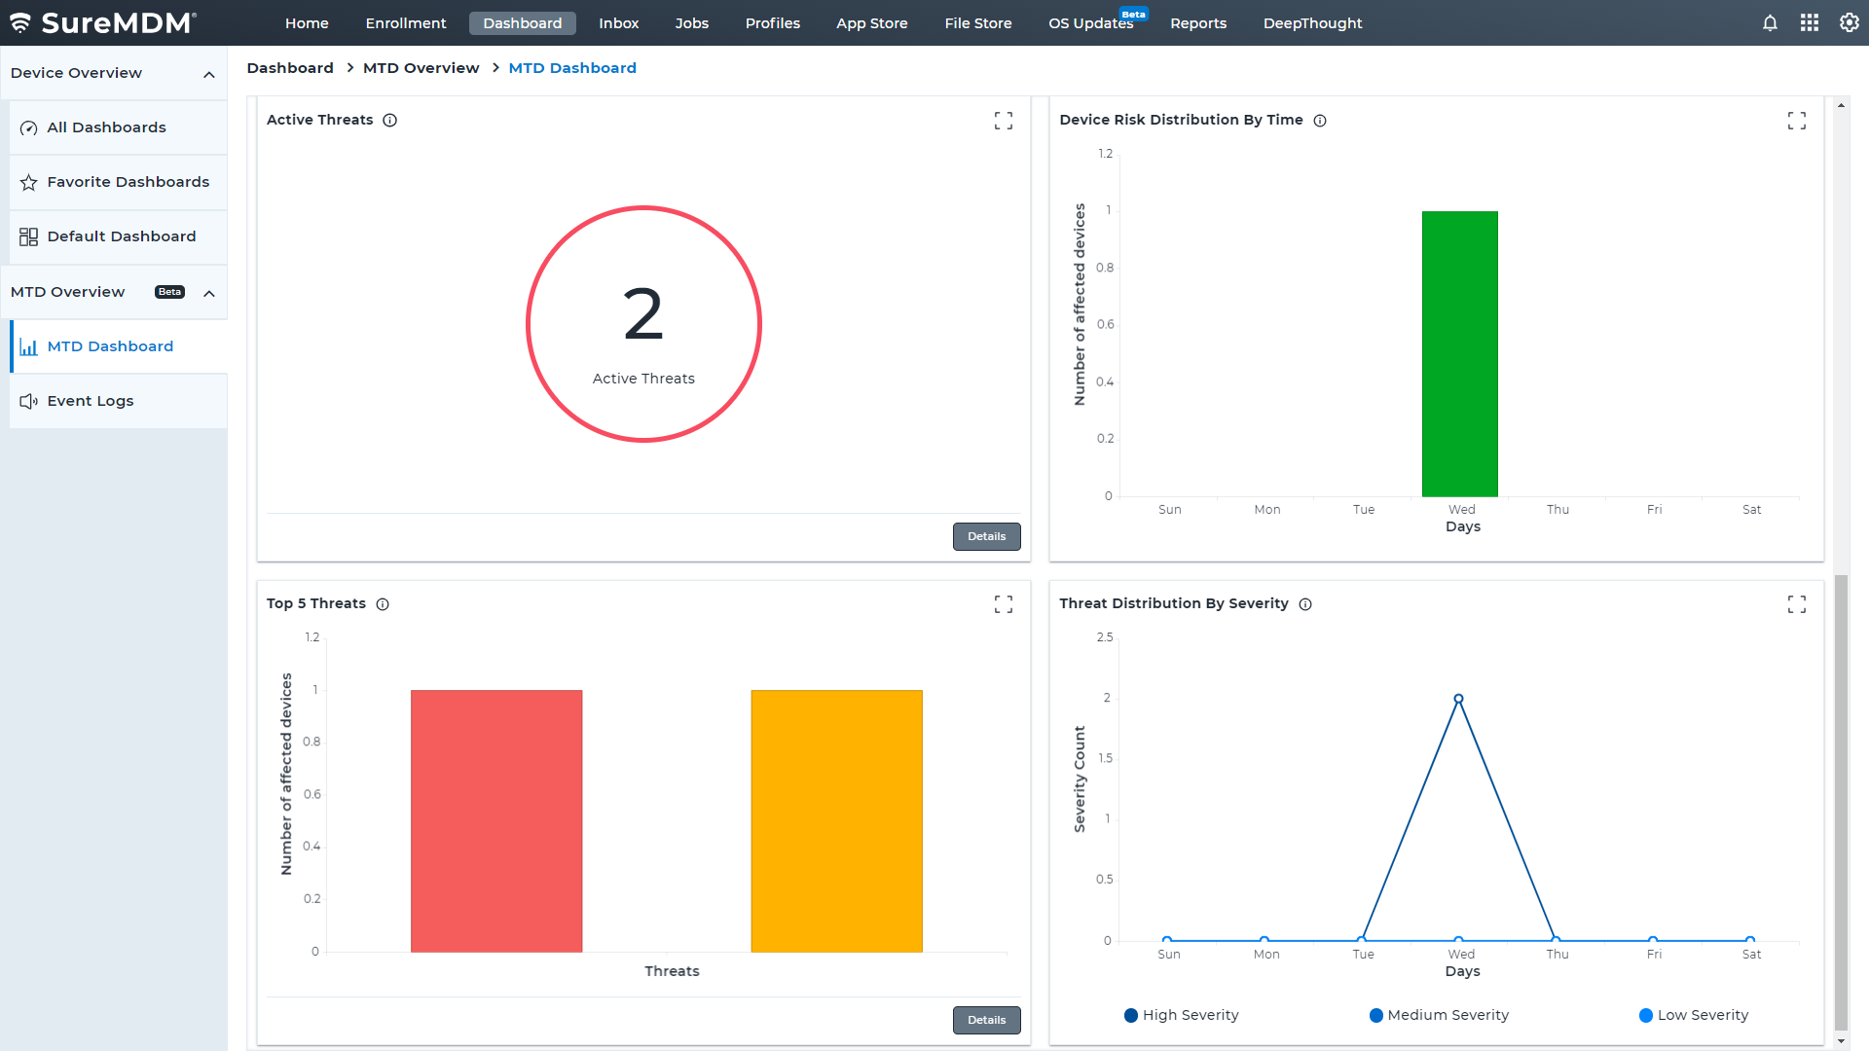Click the Default Dashboard layout icon

[x=29, y=236]
